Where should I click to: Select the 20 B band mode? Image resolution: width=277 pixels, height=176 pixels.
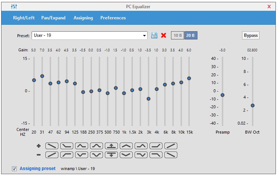coord(191,36)
